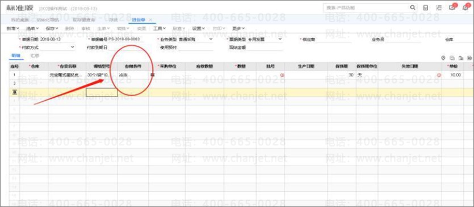This screenshot has width=474, height=207.
Task: Click the 供应商 input field
Action: tap(334, 40)
